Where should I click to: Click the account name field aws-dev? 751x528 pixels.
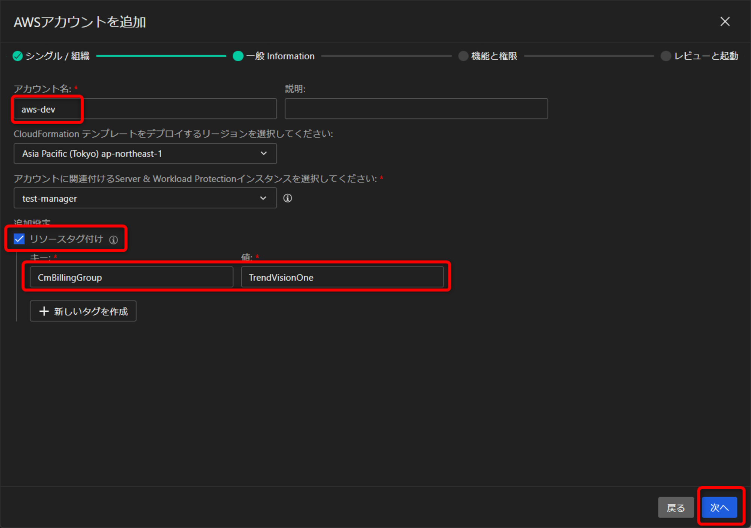coord(145,109)
